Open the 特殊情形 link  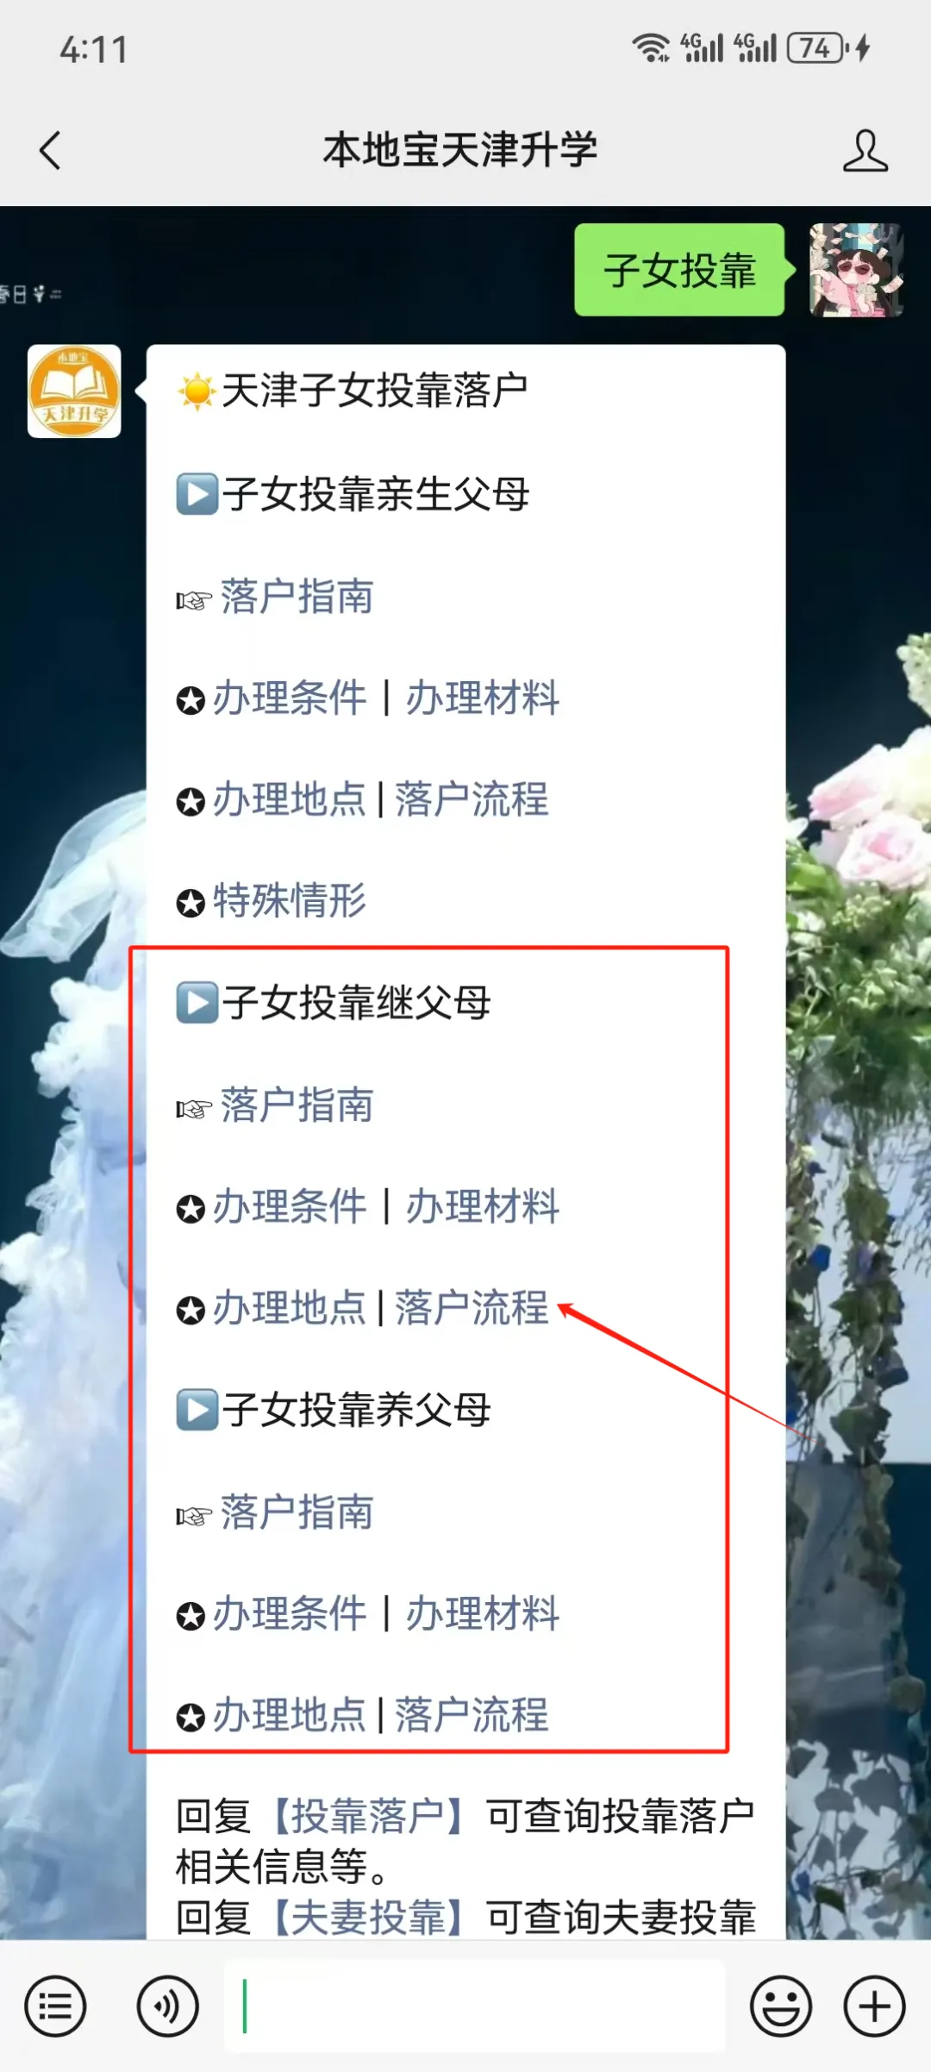tap(290, 901)
